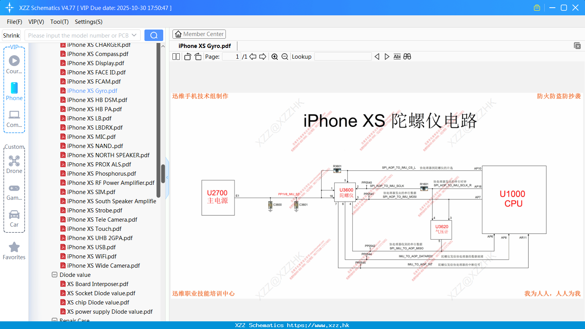Select Phone category in sidebar
The width and height of the screenshot is (585, 329).
coord(14,92)
